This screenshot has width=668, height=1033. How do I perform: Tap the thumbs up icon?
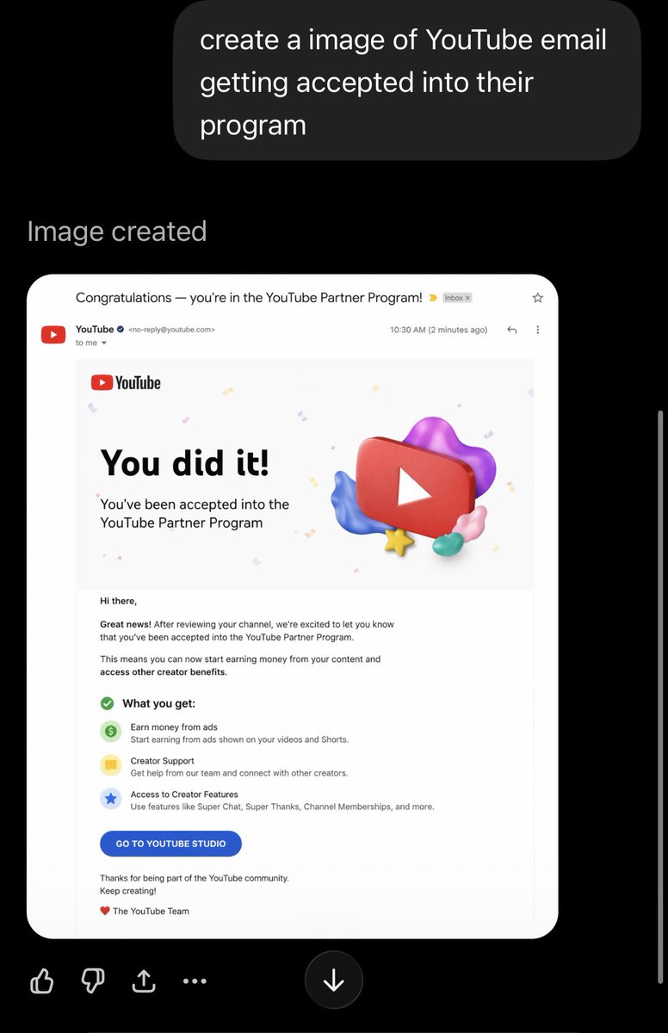pyautogui.click(x=41, y=980)
